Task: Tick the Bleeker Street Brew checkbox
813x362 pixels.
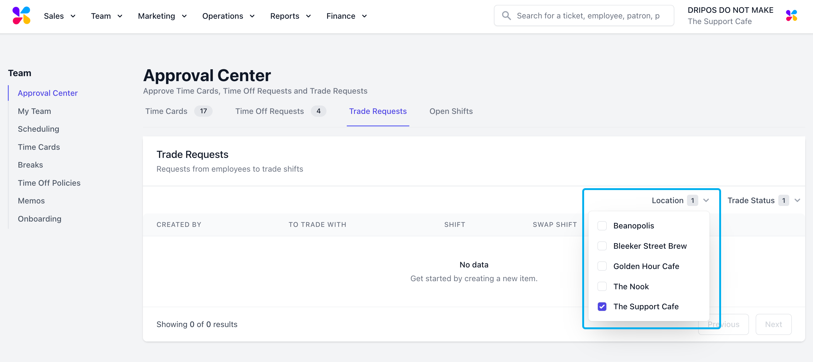Action: pos(602,246)
